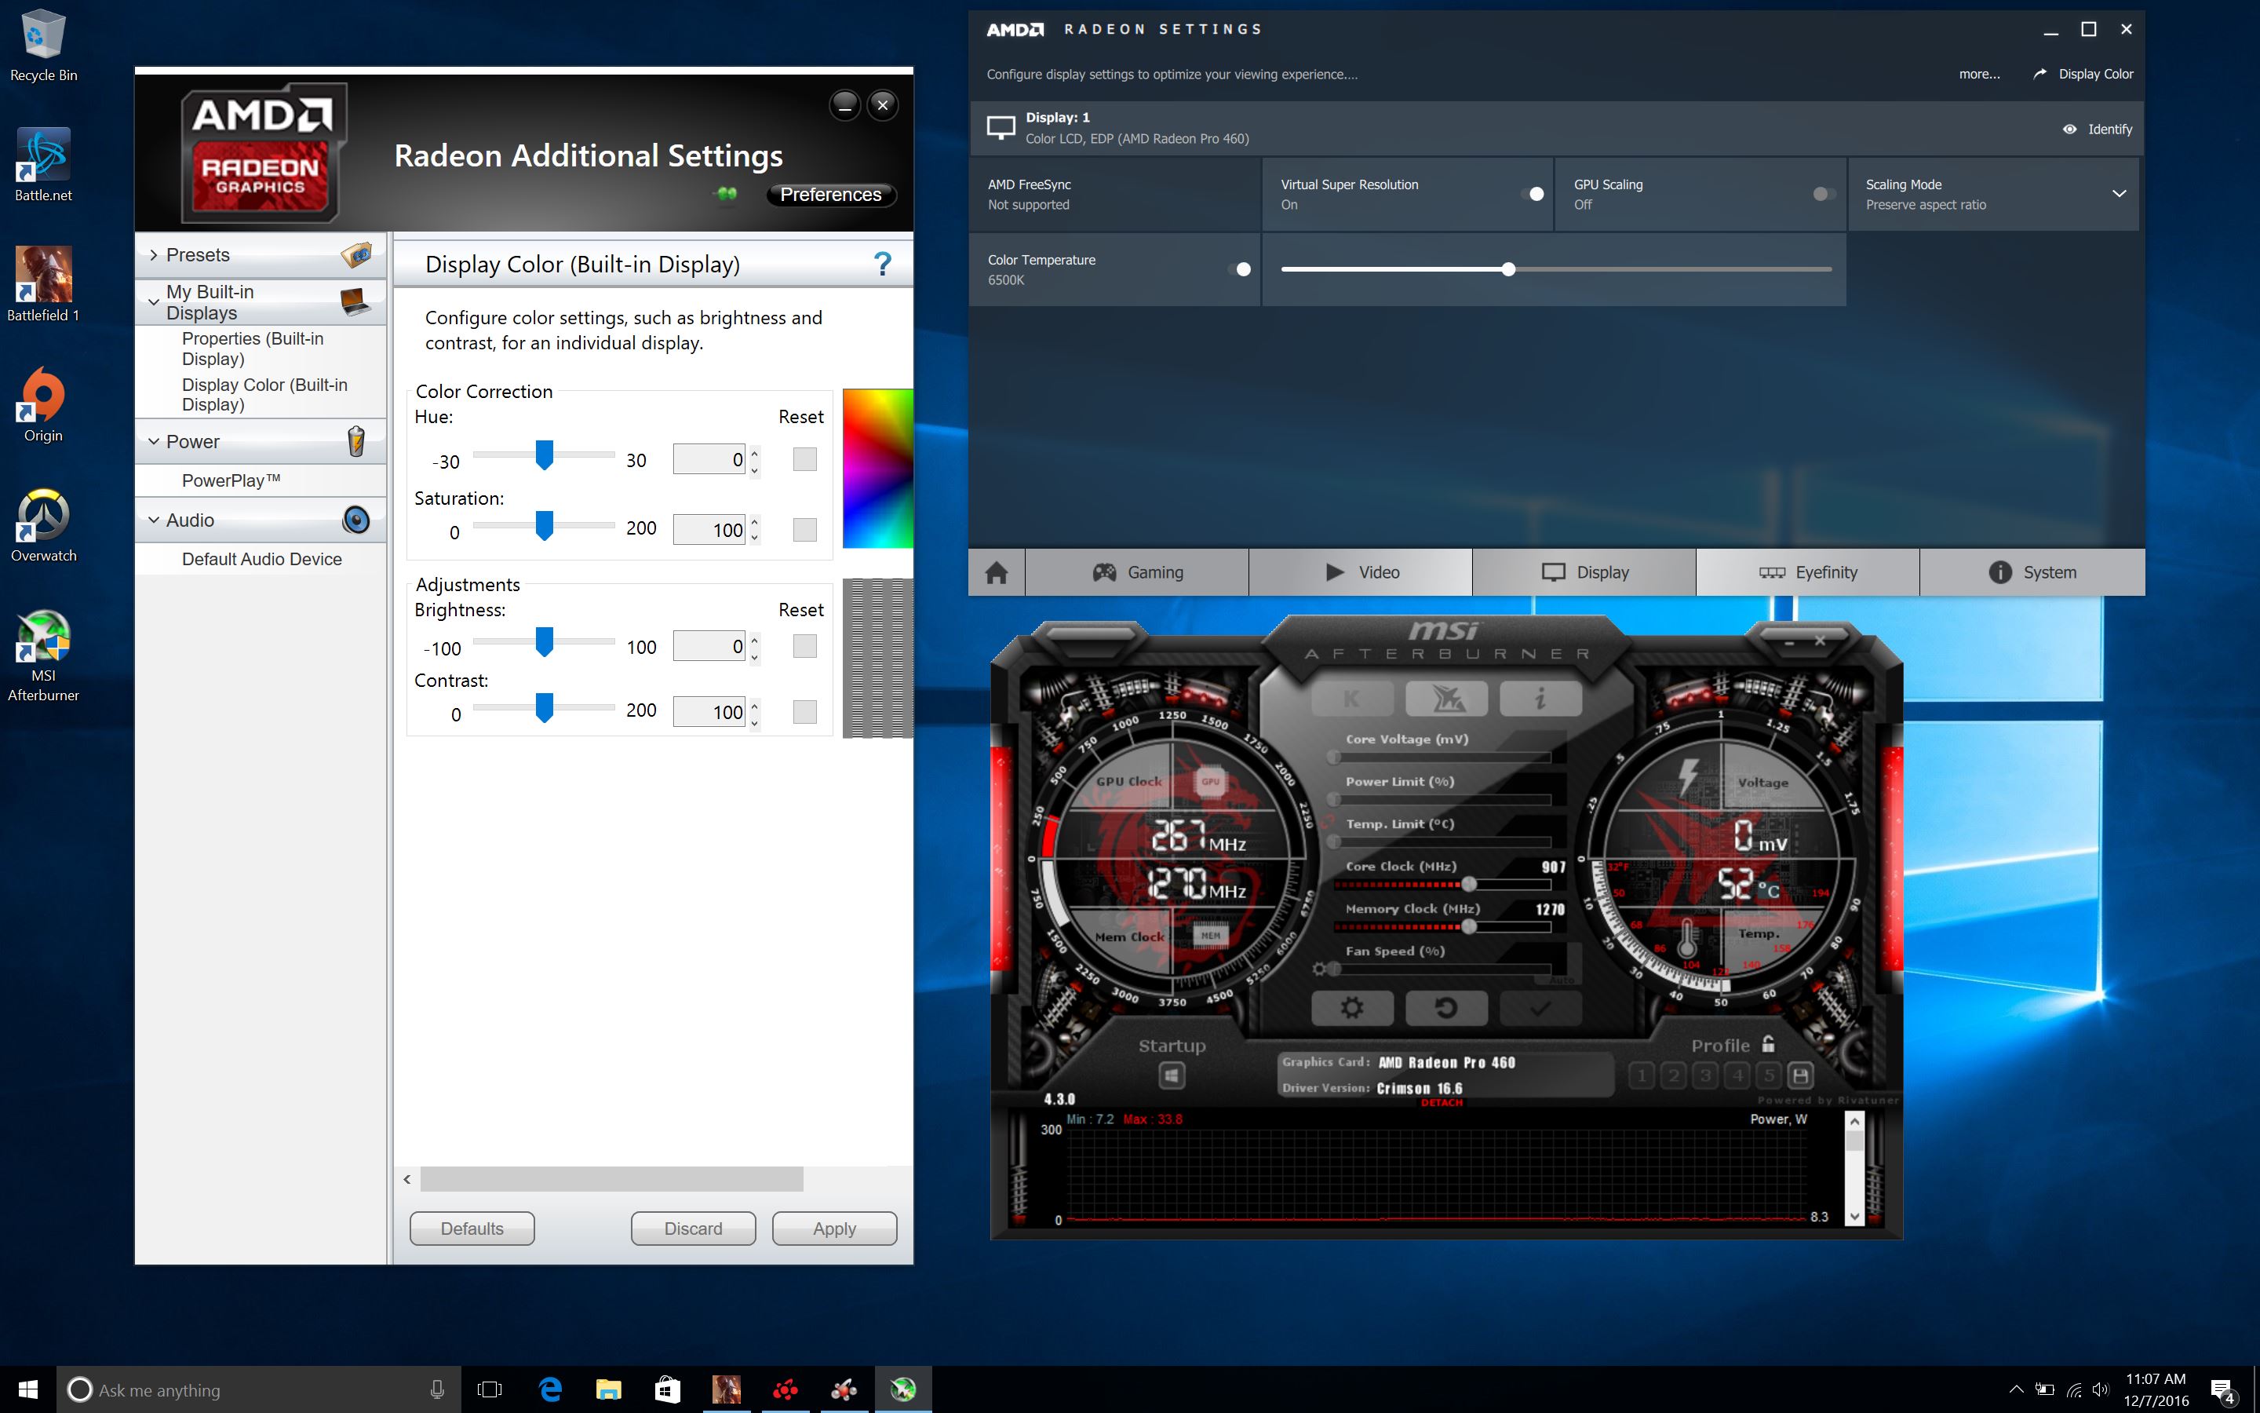
Task: Open the Display Color link in Radeon Settings
Action: point(2083,74)
